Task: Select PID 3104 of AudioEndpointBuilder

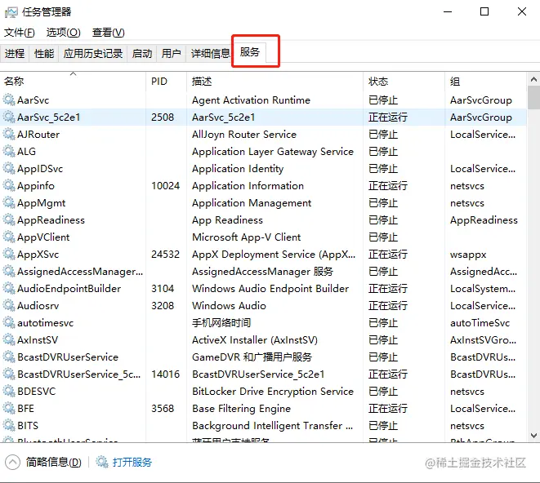Action: click(x=163, y=288)
